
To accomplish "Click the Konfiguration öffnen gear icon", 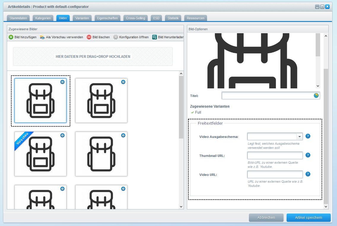I will pyautogui.click(x=116, y=37).
